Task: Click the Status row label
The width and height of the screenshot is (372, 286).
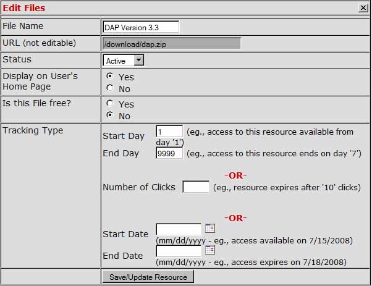Action: point(17,59)
